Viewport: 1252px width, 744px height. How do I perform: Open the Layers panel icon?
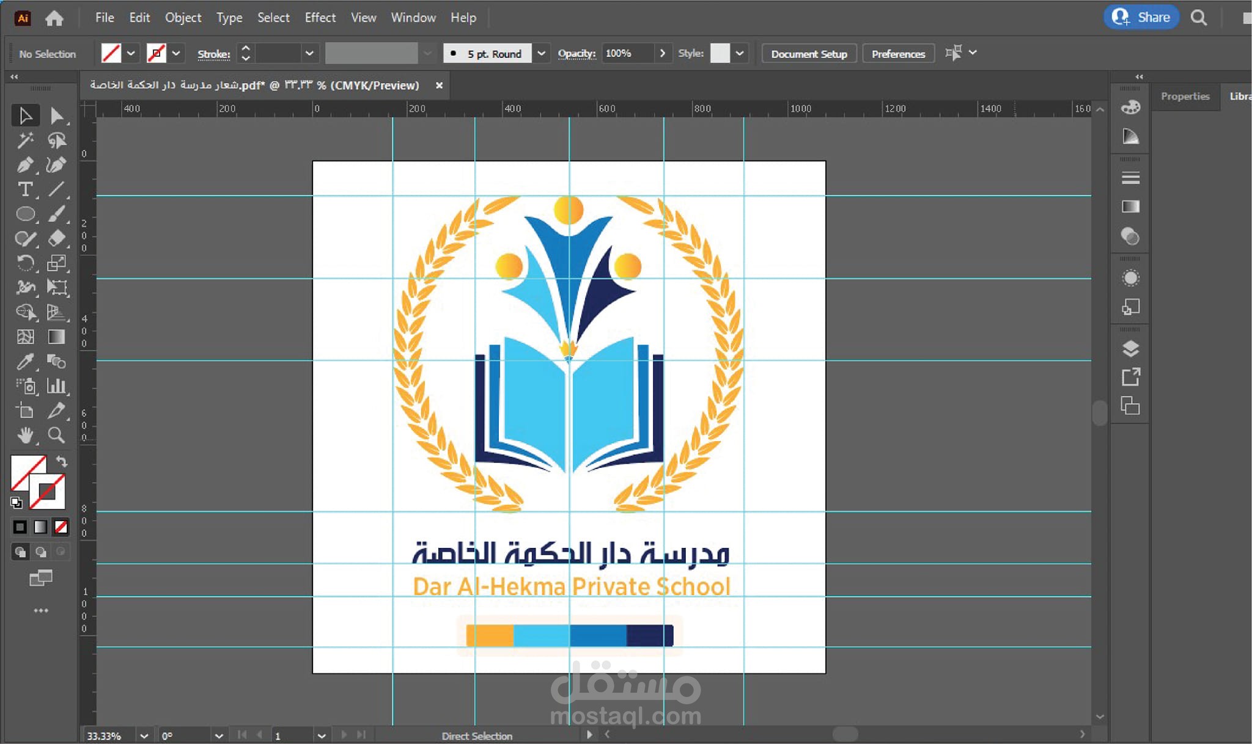(1130, 348)
